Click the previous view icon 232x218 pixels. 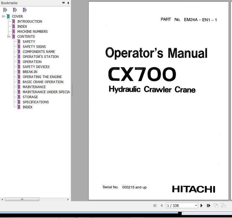click(x=216, y=206)
